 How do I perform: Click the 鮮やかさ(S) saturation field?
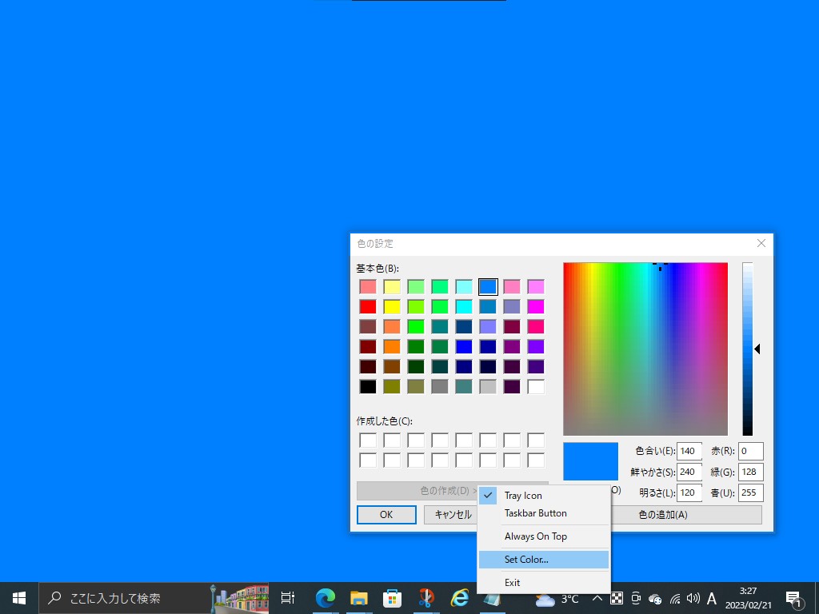pos(689,472)
